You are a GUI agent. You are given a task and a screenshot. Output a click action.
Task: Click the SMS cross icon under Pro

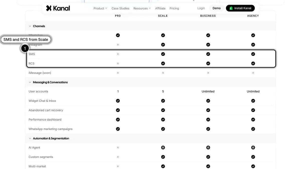[118, 54]
